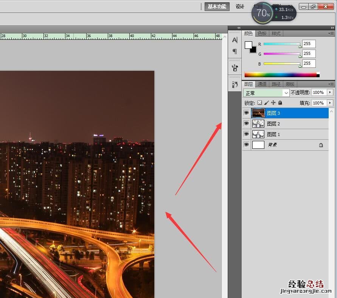The height and width of the screenshot is (298, 337).
Task: Open the 正常 blend mode dropdown
Action: 266,93
